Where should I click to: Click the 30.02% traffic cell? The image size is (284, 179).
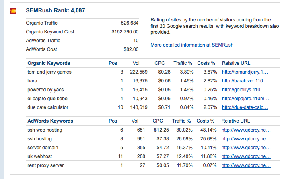pos(184,130)
